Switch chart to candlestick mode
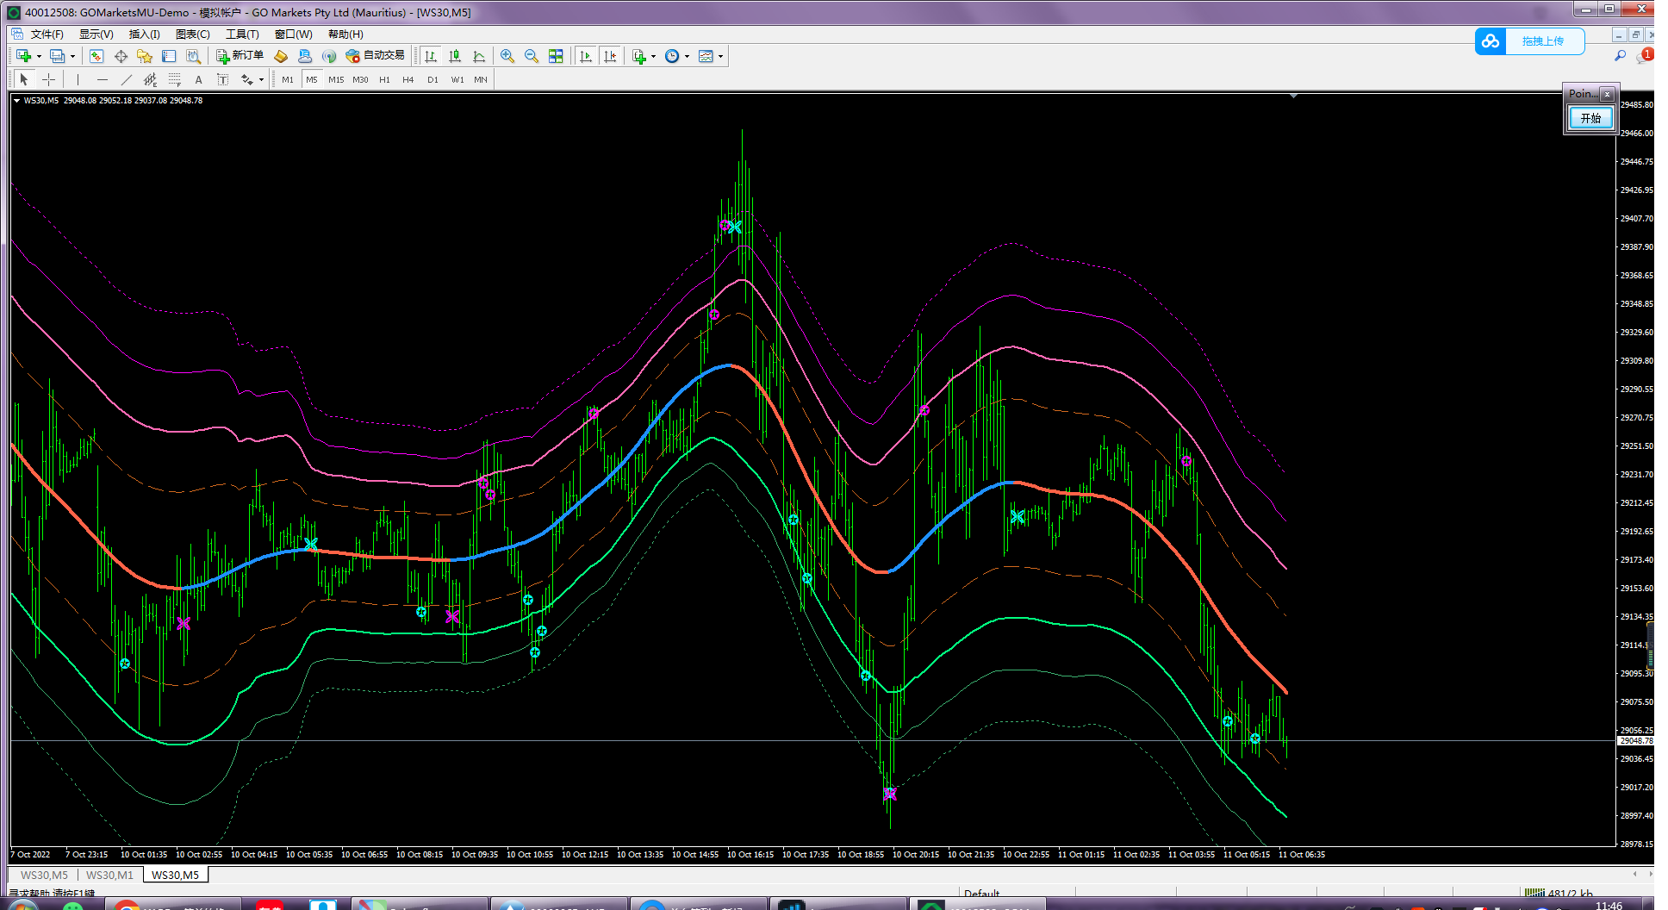This screenshot has height=910, width=1668. [x=455, y=56]
